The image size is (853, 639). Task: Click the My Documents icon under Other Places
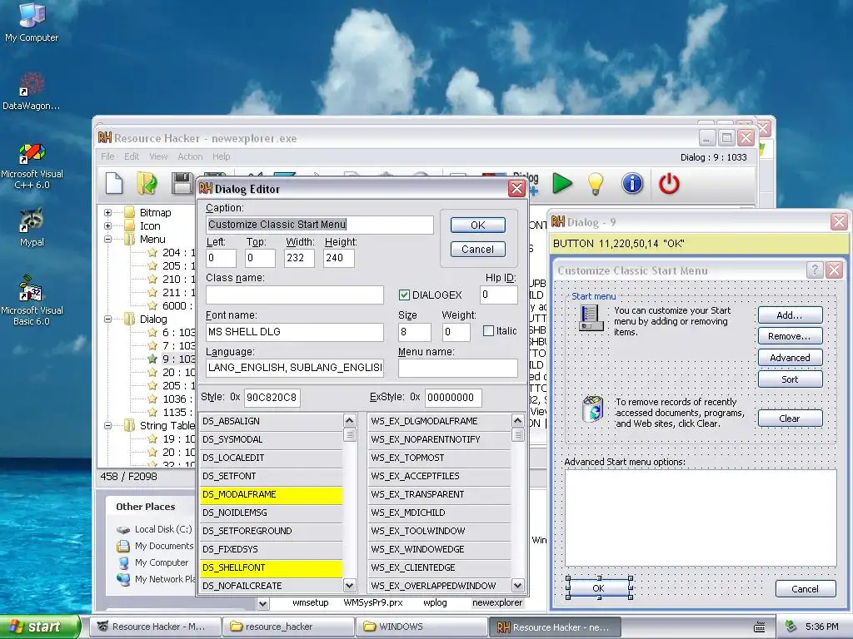pyautogui.click(x=123, y=546)
